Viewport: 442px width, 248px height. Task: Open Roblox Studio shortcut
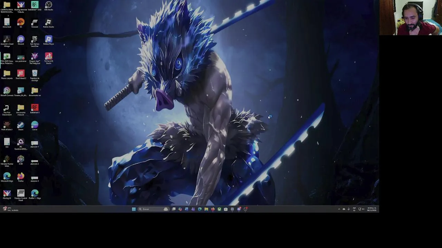click(x=48, y=23)
